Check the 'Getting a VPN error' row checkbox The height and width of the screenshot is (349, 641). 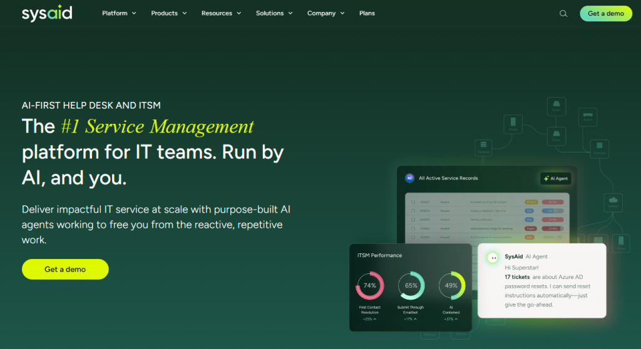point(413,220)
